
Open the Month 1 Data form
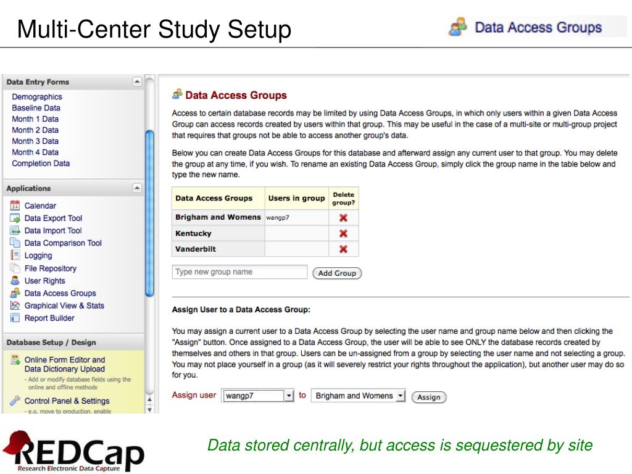(35, 119)
